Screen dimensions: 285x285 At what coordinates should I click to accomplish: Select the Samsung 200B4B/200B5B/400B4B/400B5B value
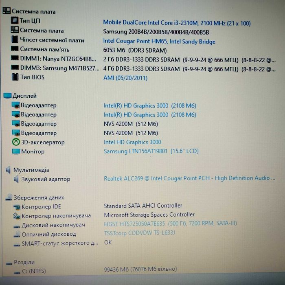pyautogui.click(x=156, y=32)
